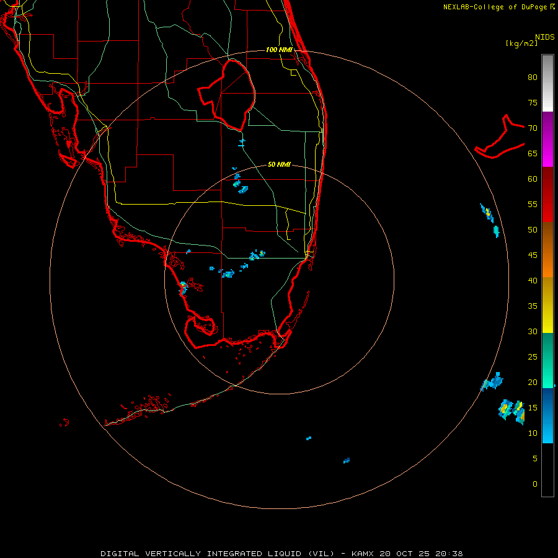The height and width of the screenshot is (558, 558).
Task: Click the 5 value on color scale
Action: coord(535,459)
